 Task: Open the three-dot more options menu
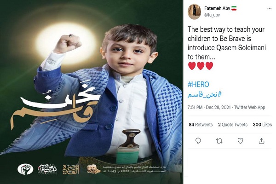269,8
